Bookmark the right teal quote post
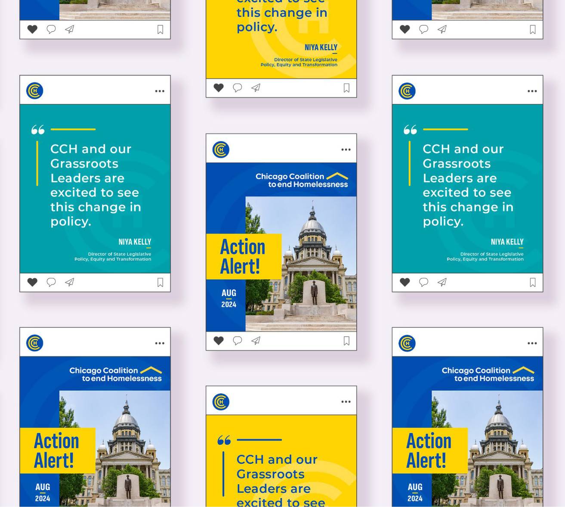The image size is (565, 507). pos(533,283)
